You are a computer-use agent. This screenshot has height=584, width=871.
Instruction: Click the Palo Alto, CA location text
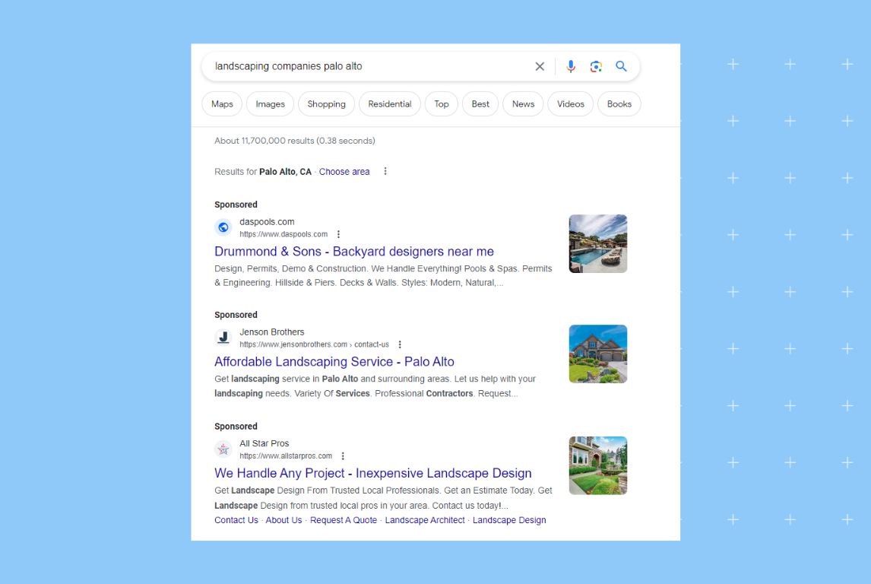(x=285, y=172)
